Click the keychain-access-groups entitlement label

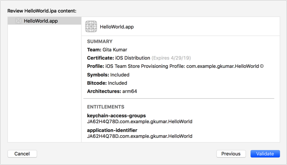click(x=116, y=116)
